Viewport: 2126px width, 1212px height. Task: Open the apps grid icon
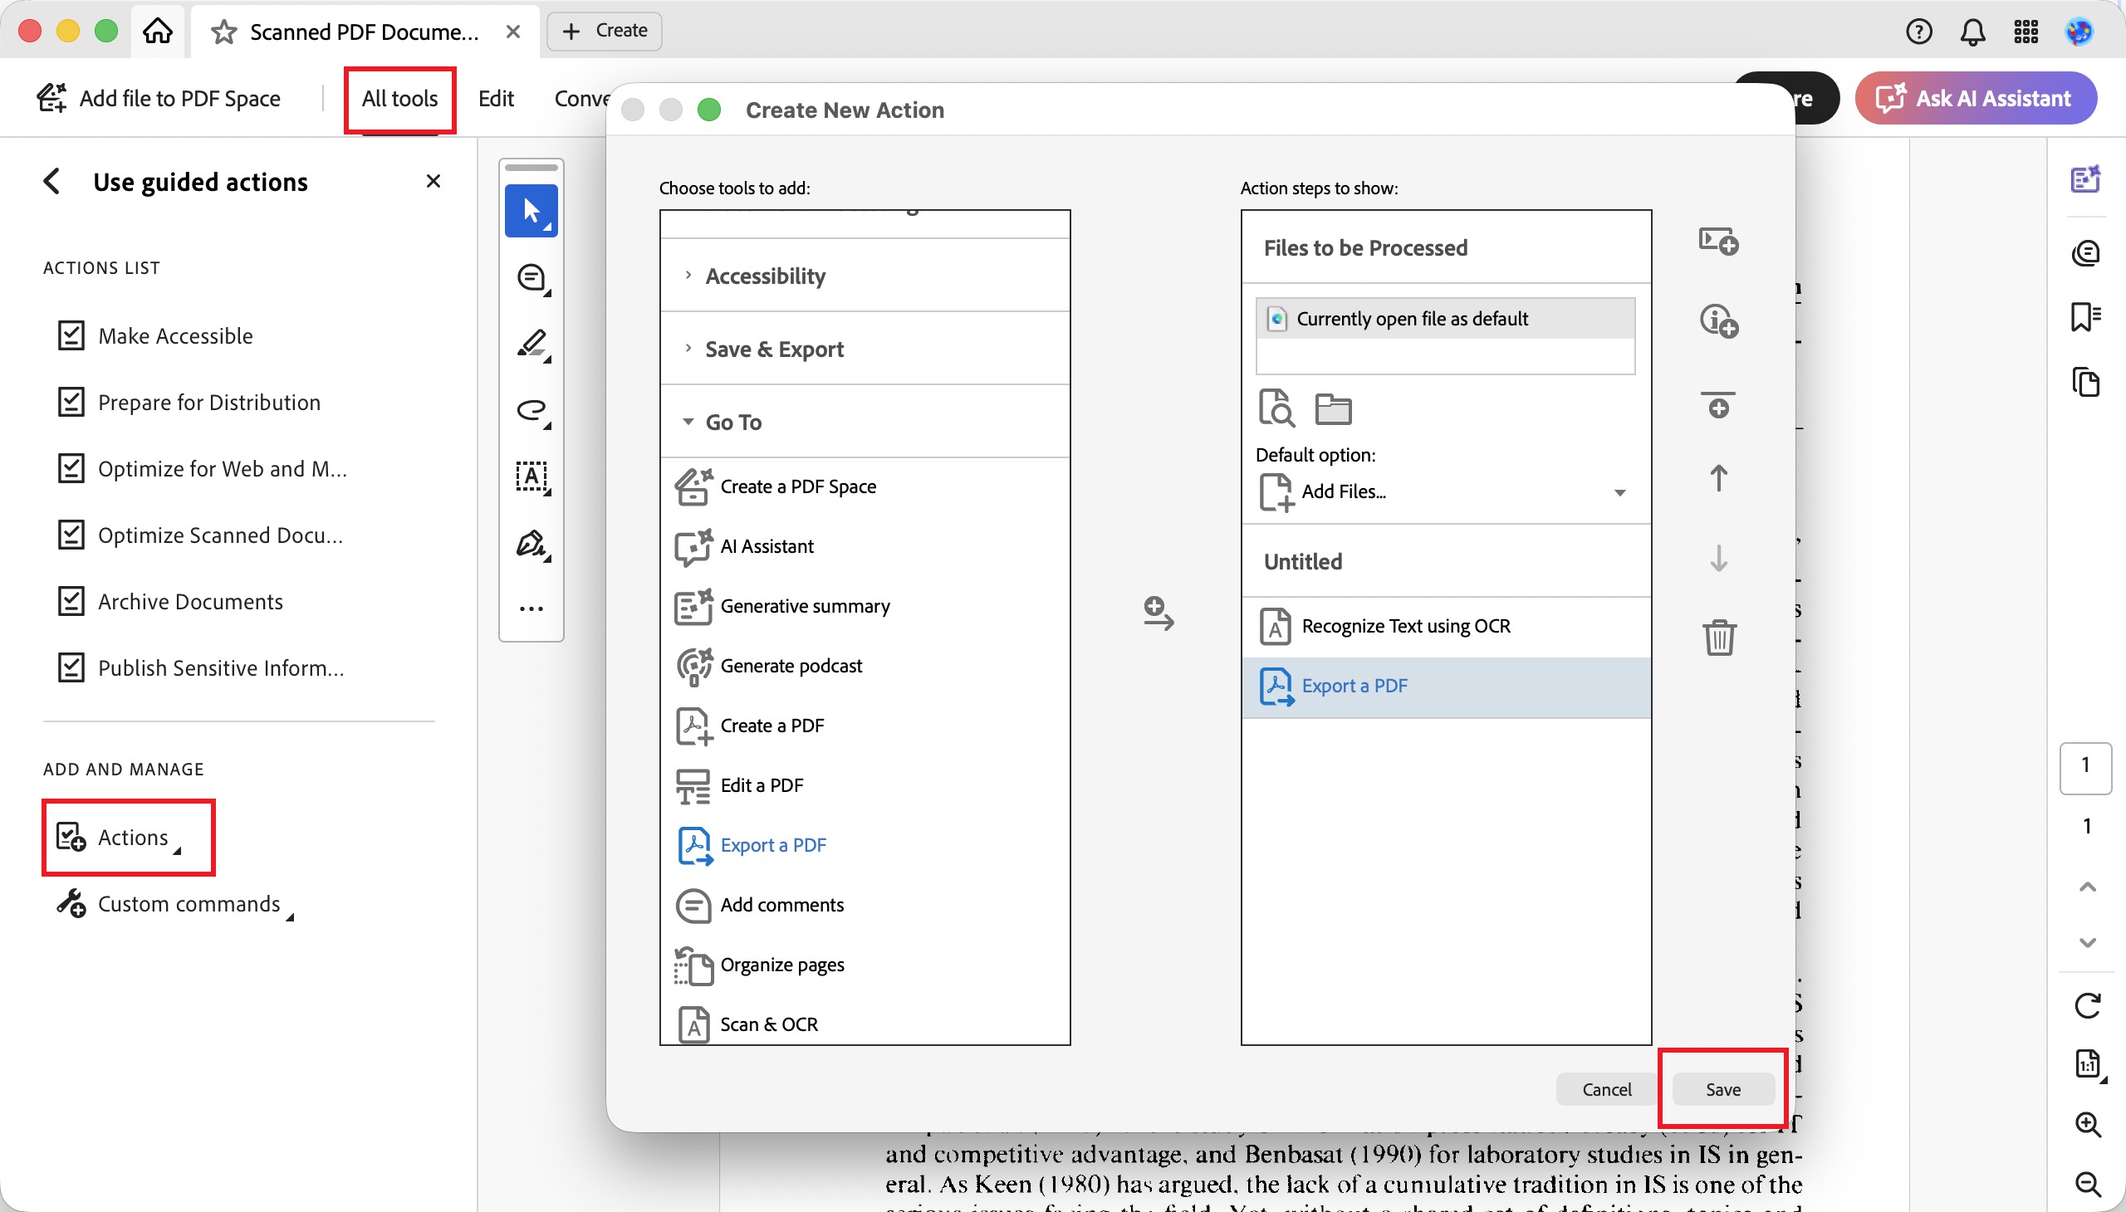click(x=2026, y=32)
